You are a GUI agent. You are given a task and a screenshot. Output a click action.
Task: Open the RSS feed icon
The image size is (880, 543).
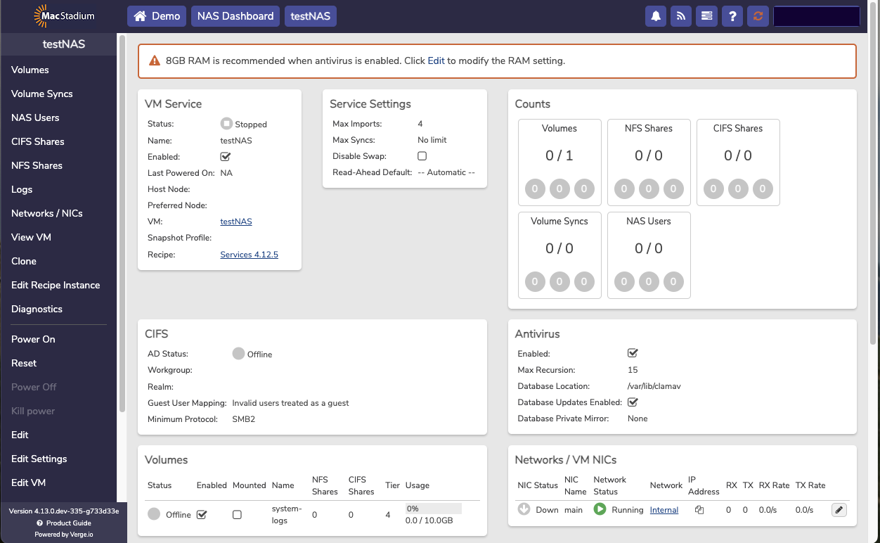point(681,16)
